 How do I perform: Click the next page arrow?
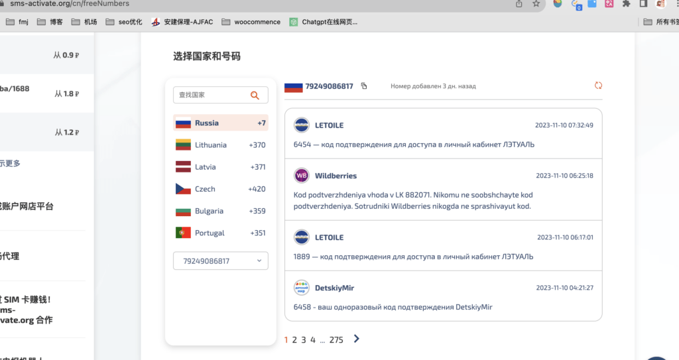[x=356, y=339]
